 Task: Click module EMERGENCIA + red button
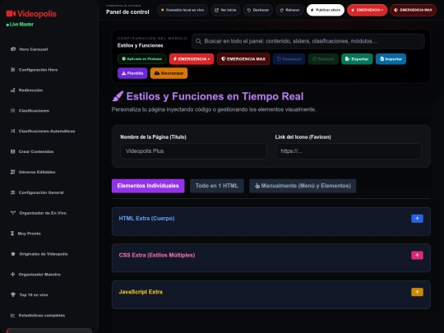(x=192, y=59)
